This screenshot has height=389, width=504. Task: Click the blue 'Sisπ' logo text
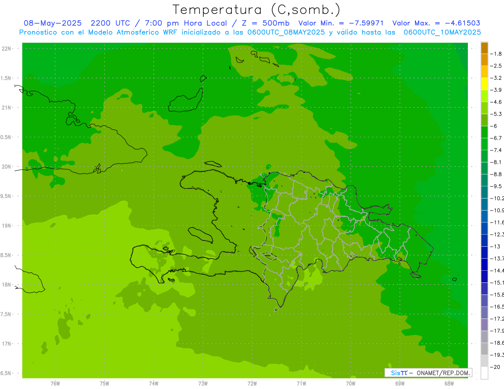click(x=399, y=373)
